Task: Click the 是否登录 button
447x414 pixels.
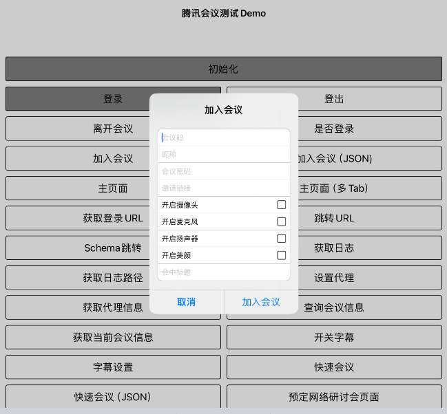Action: [x=334, y=129]
